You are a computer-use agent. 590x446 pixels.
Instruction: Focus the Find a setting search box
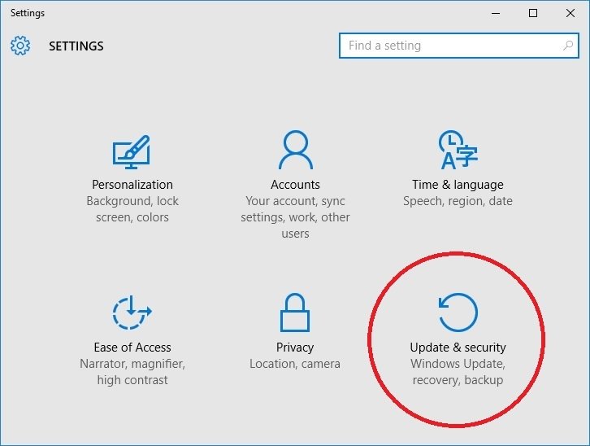click(458, 46)
